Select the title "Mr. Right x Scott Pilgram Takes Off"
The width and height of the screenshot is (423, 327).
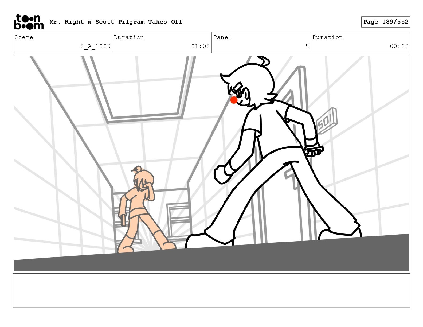116,22
